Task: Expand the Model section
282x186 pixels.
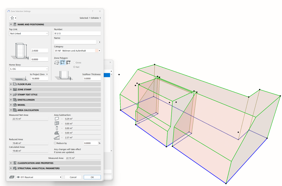Action: point(11,105)
